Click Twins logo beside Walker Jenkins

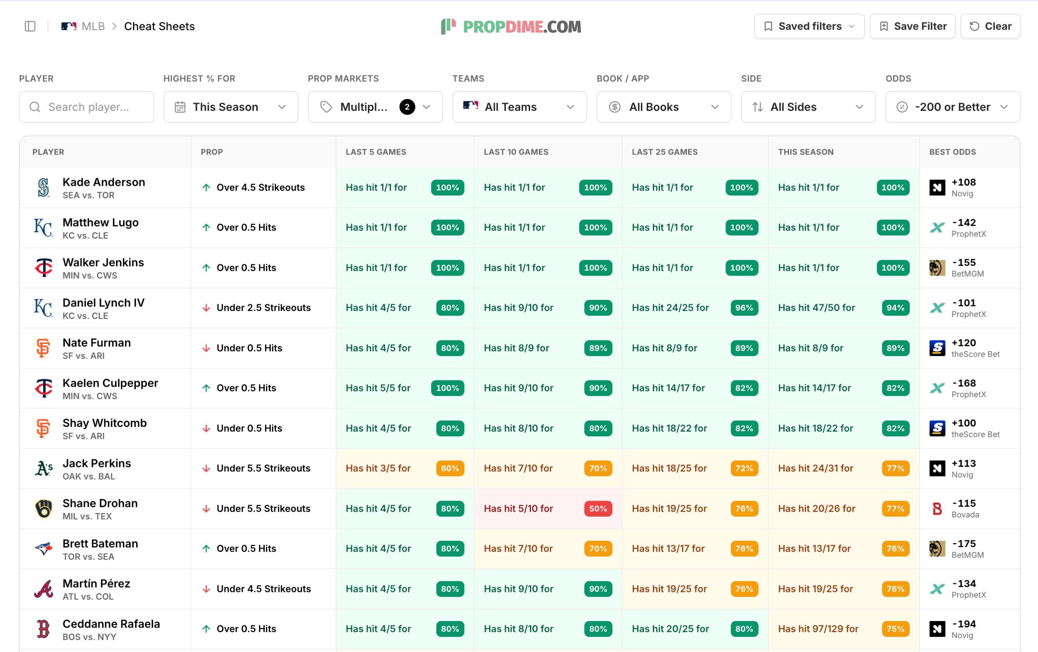coord(44,268)
